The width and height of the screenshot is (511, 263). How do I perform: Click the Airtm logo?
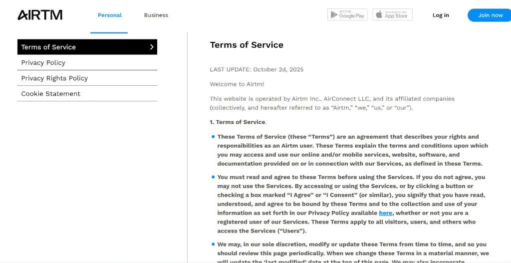point(40,15)
